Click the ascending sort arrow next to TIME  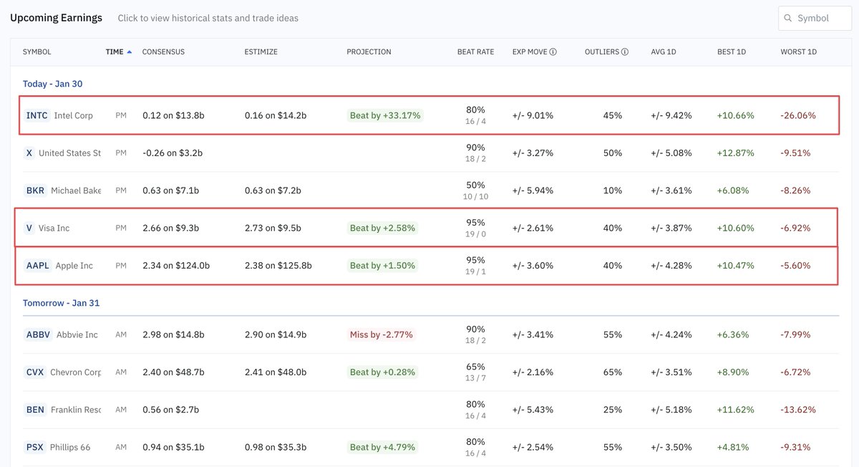[x=129, y=51]
